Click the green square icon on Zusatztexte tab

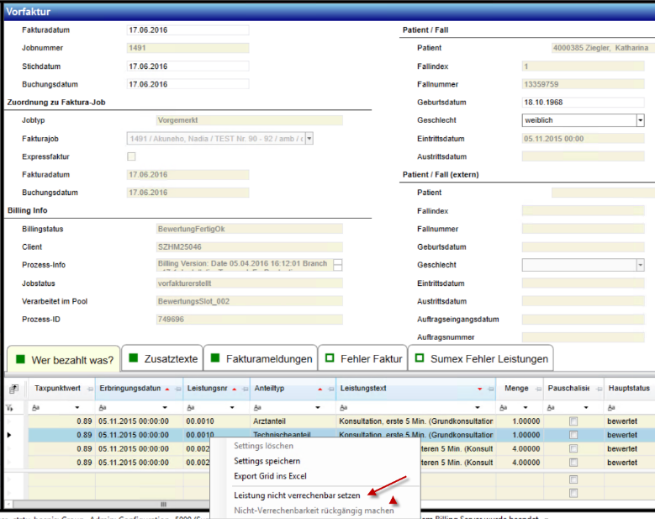(133, 359)
